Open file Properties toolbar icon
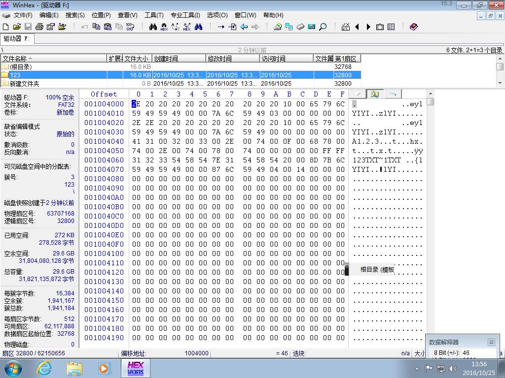Image resolution: width=505 pixels, height=378 pixels. [x=51, y=27]
